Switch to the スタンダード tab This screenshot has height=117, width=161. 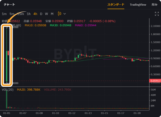click(116, 5)
